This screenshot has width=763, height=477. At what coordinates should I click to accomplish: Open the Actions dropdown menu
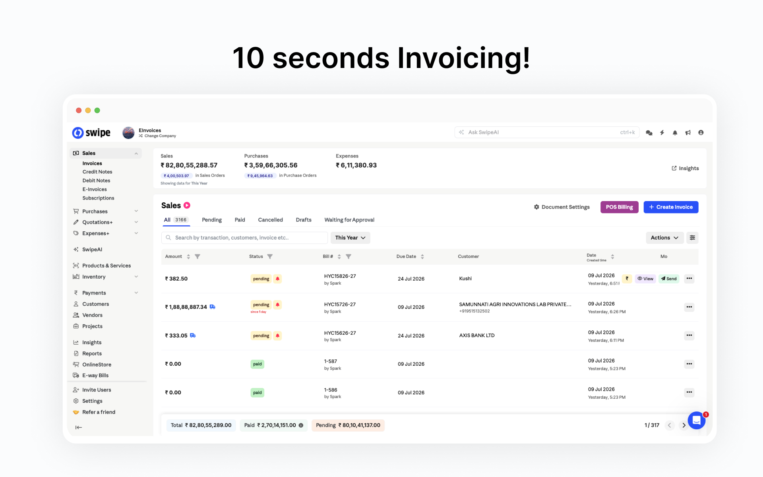point(664,238)
